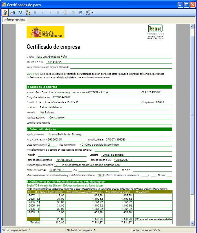
Task: Open text search with binoculars icon
Action: coord(80,13)
